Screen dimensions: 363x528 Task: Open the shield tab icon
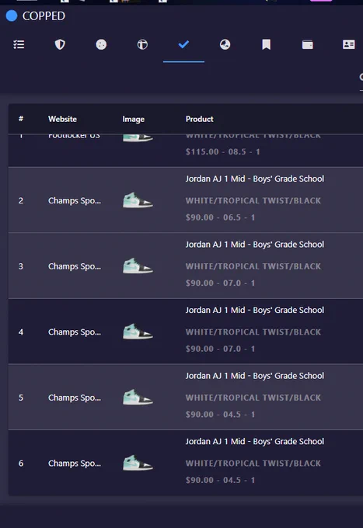[60, 44]
